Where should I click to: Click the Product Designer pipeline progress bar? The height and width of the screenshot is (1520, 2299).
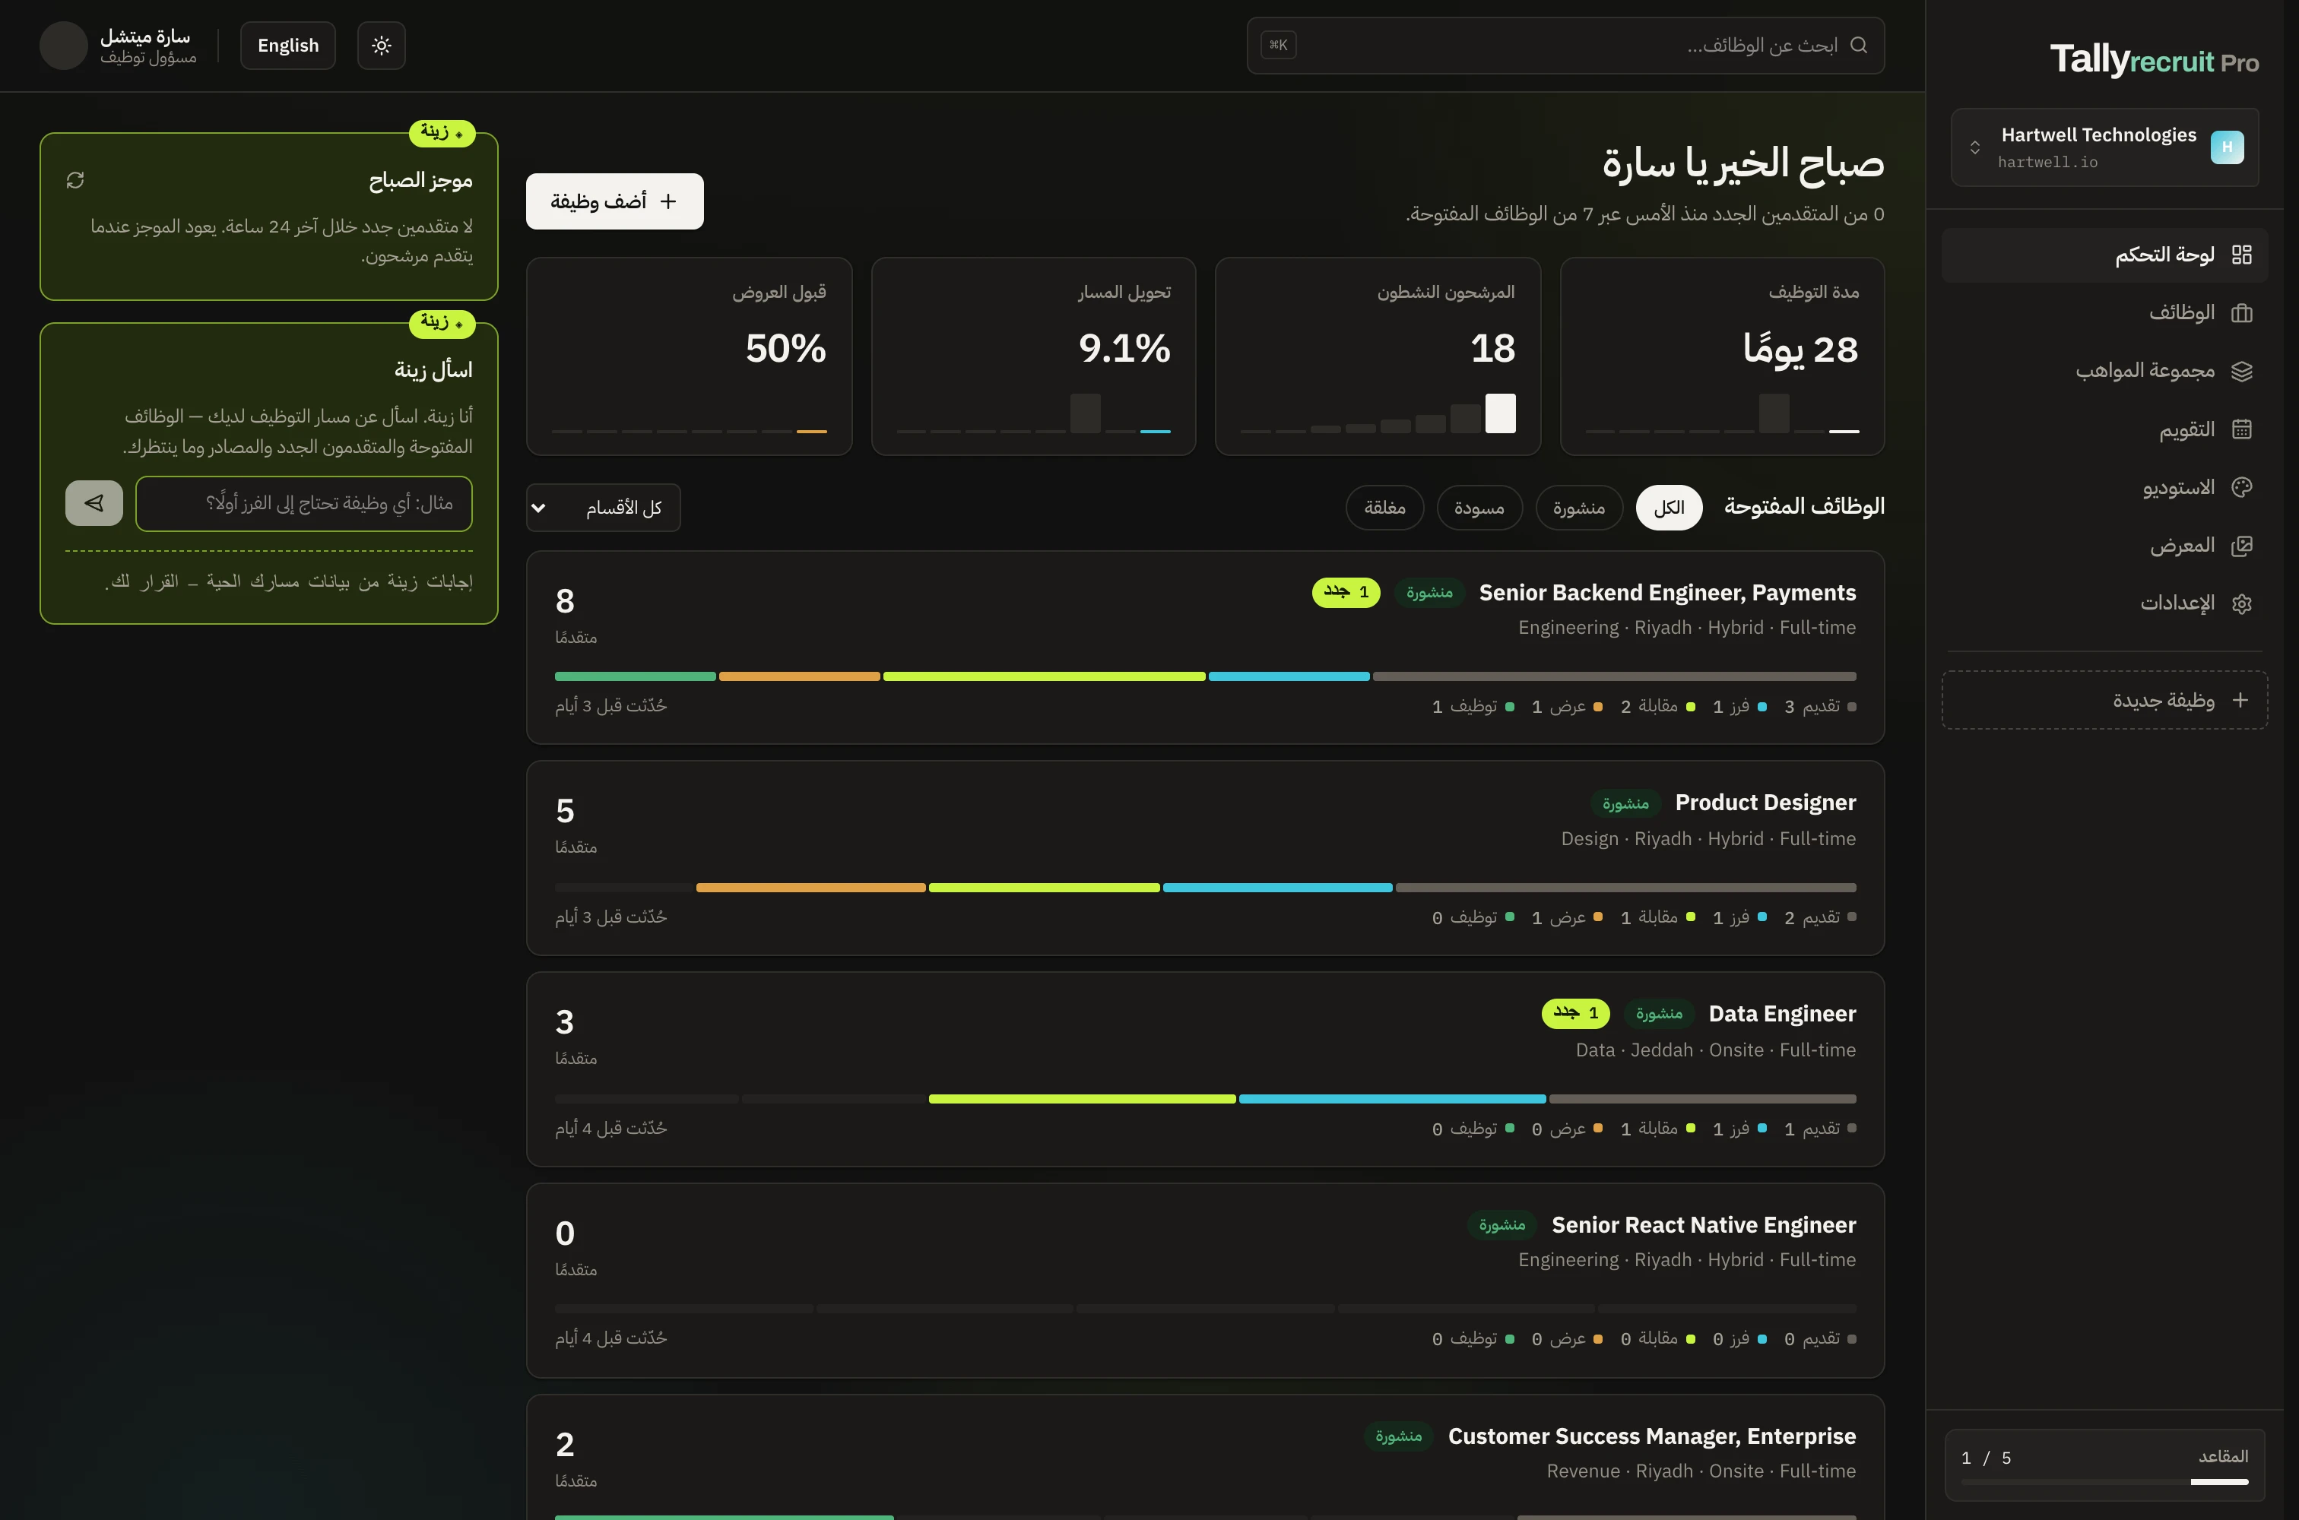[1205, 888]
